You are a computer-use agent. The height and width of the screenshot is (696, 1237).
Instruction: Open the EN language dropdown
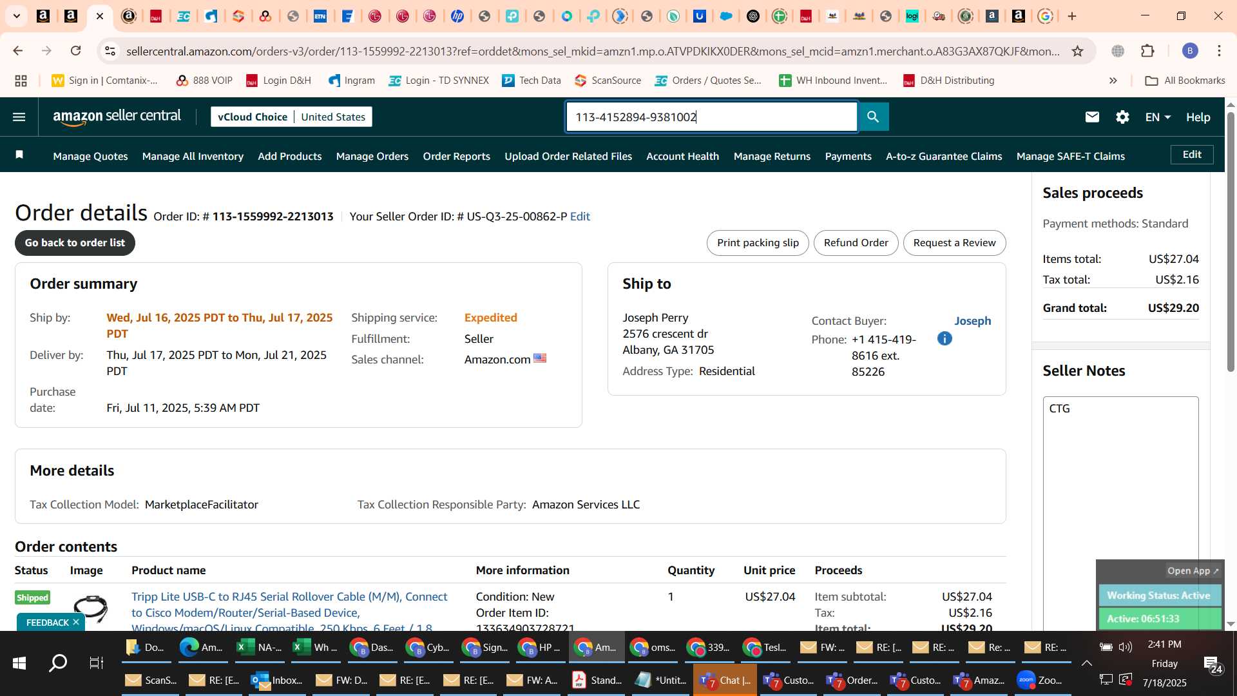[x=1158, y=117]
